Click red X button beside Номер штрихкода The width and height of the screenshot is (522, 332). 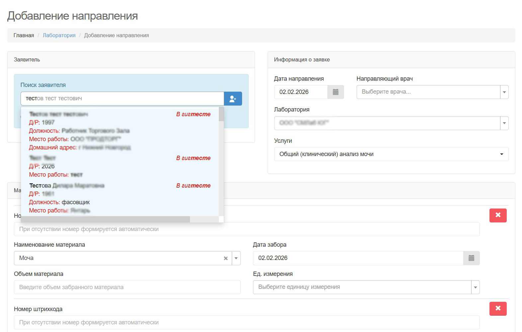(498, 308)
